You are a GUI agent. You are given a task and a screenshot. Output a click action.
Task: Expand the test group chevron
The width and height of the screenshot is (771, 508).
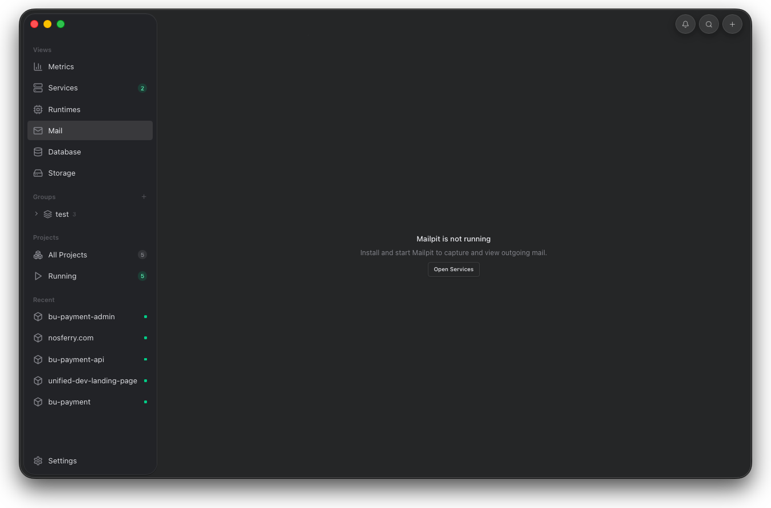[36, 214]
